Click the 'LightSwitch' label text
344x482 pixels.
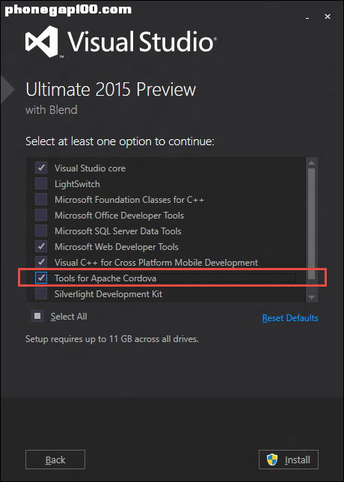[x=77, y=184]
